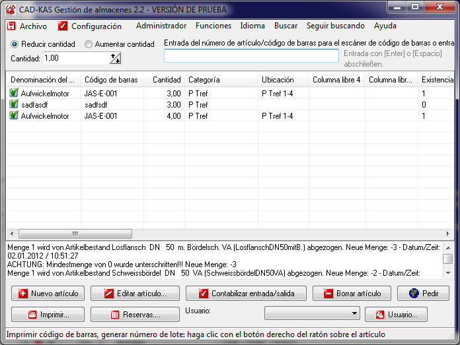The image size is (460, 345).
Task: Click the Archivo menu icon
Action: coord(11,26)
